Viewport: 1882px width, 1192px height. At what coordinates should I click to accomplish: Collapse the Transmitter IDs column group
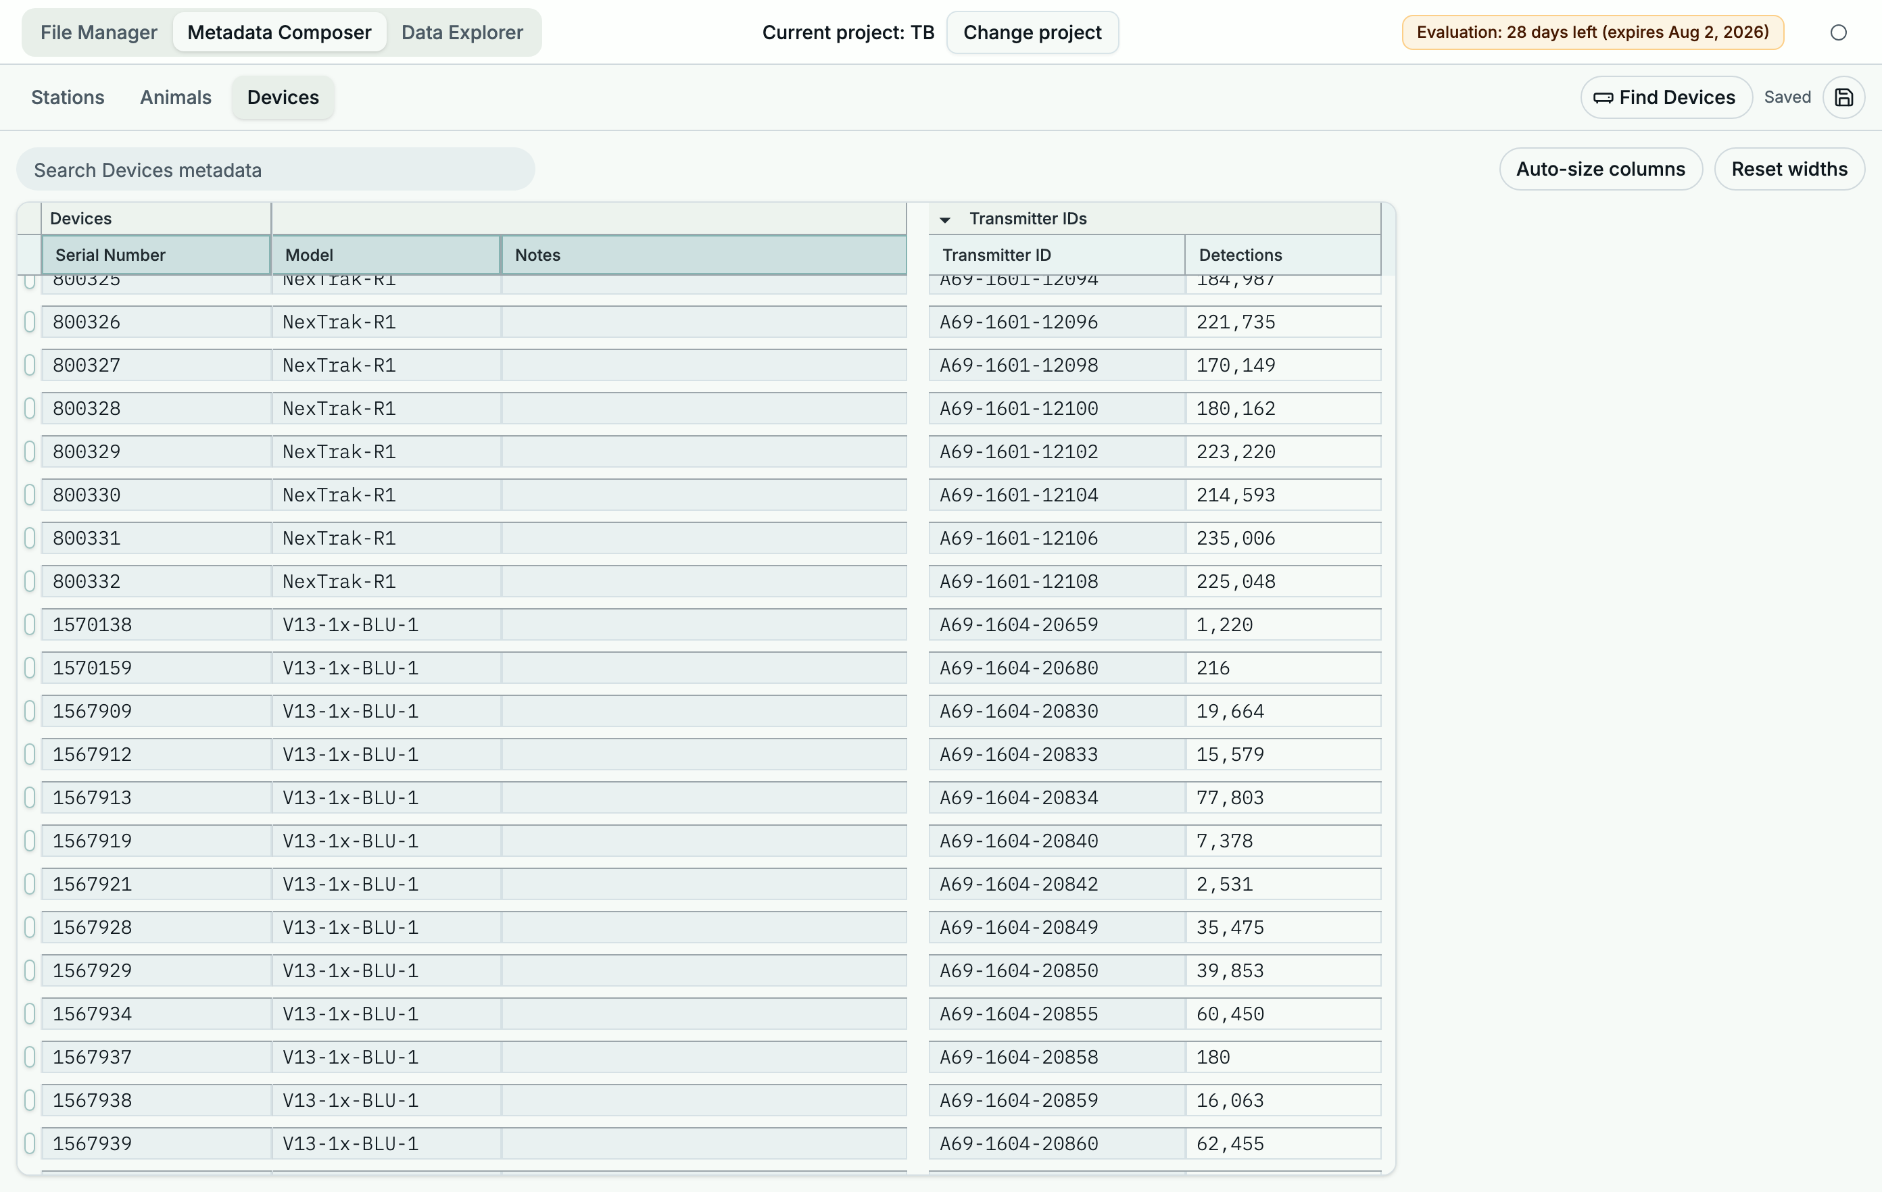point(945,220)
